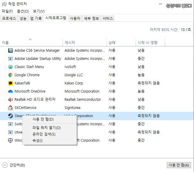Screen dimensions: 194x172
Task: Select the KakaoTalk entry name
Action: 22,83
